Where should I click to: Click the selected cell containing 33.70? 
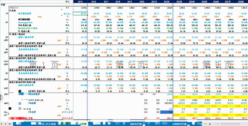tap(80, 14)
